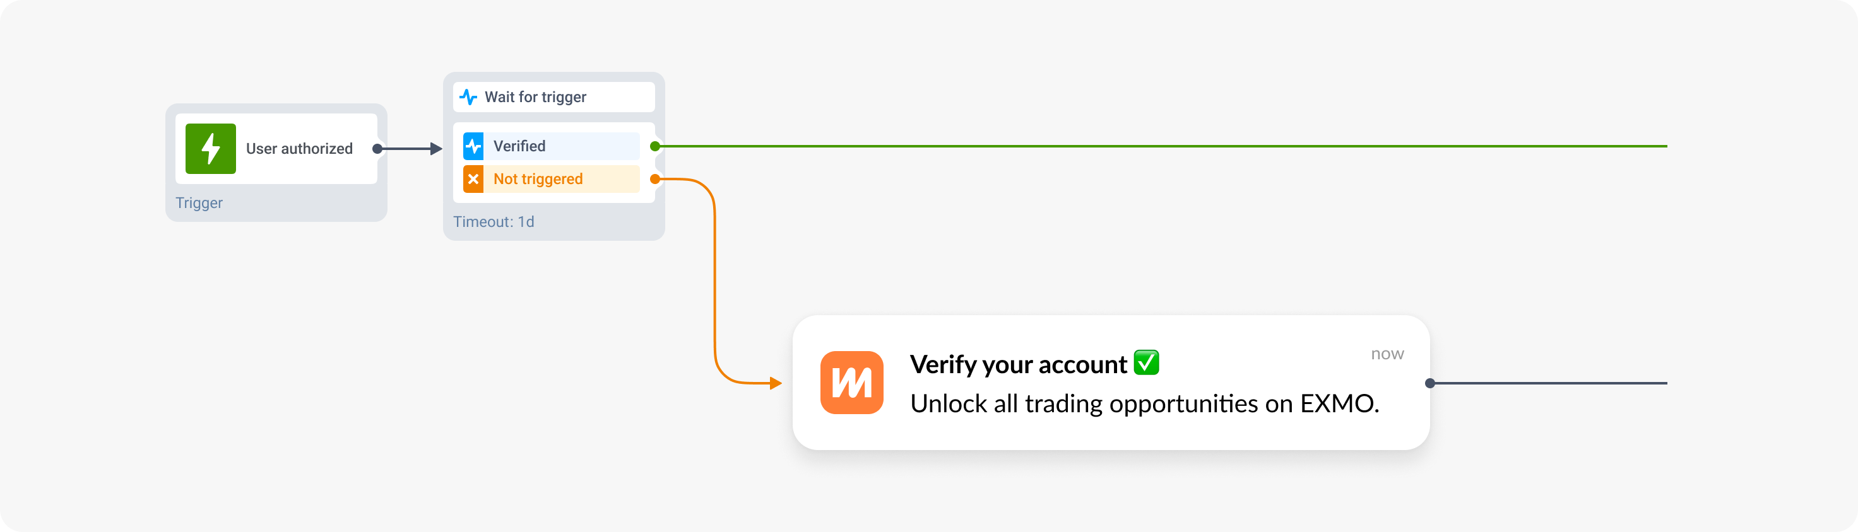1858x532 pixels.
Task: Click the green checkmark emoji in notification title
Action: click(1145, 362)
